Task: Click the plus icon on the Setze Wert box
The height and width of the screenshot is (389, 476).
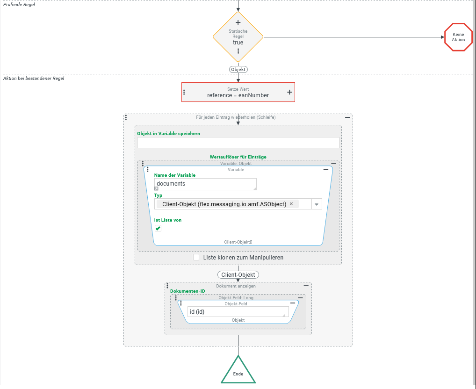Action: [x=289, y=92]
